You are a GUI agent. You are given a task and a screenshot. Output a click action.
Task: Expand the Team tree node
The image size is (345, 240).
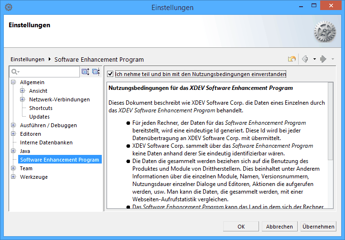point(13,168)
